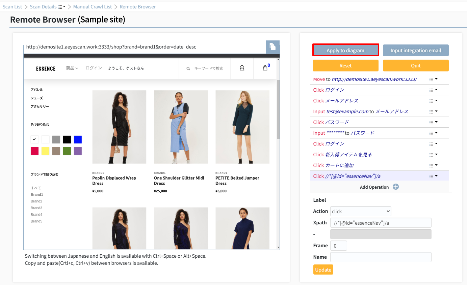Select the Input test@example.com operation row
Viewport: 467px width, 285px height.
379,112
